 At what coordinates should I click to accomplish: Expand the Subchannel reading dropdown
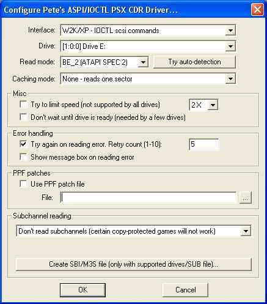(x=246, y=231)
